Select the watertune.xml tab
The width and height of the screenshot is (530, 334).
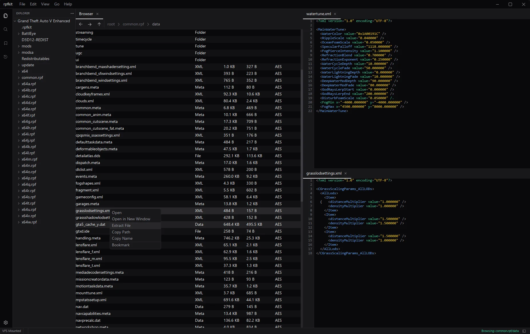pyautogui.click(x=319, y=14)
